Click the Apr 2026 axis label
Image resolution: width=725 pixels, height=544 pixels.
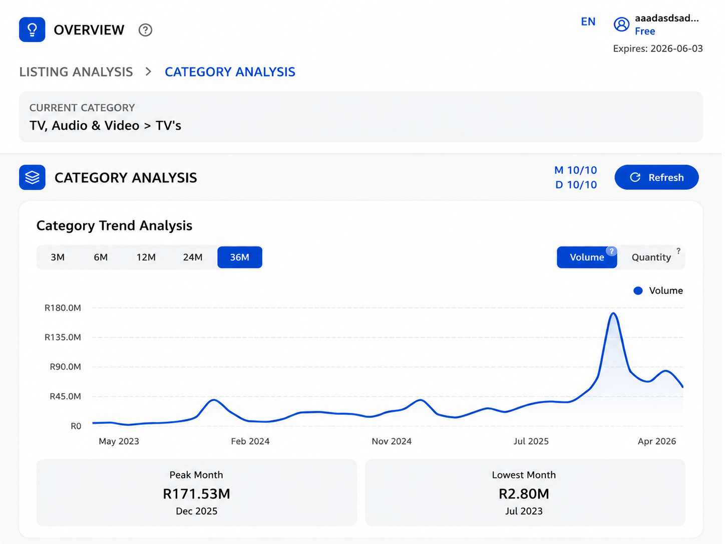tap(656, 441)
